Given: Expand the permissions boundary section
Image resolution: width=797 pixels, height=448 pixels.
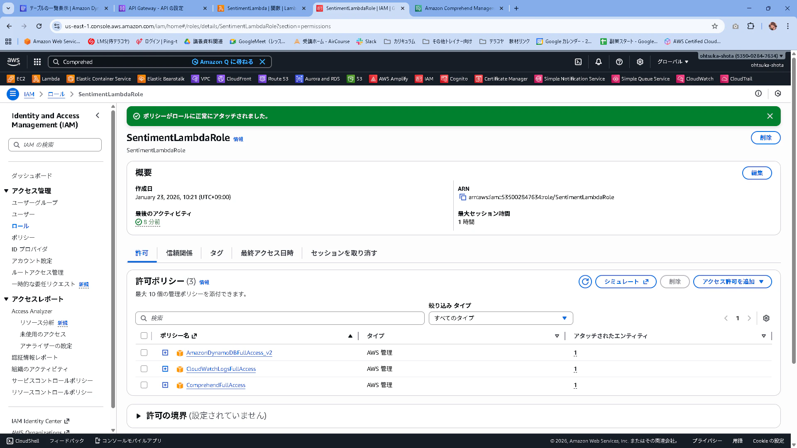Looking at the screenshot, I should (139, 416).
